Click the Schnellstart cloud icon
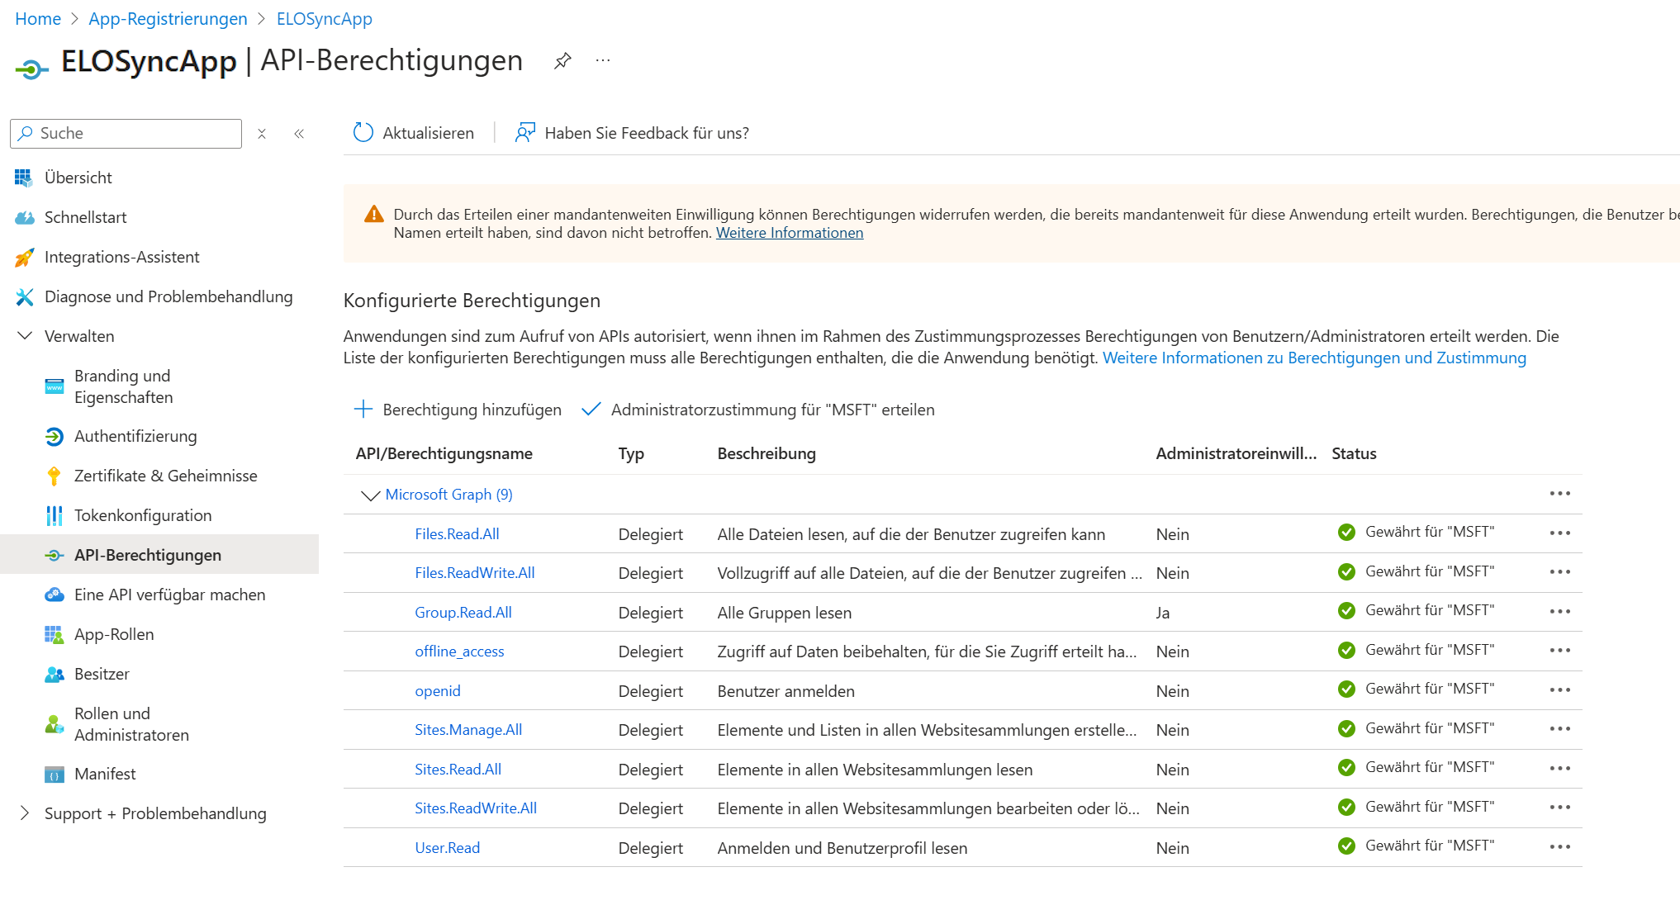Screen dimensions: 1680x905 tap(24, 217)
